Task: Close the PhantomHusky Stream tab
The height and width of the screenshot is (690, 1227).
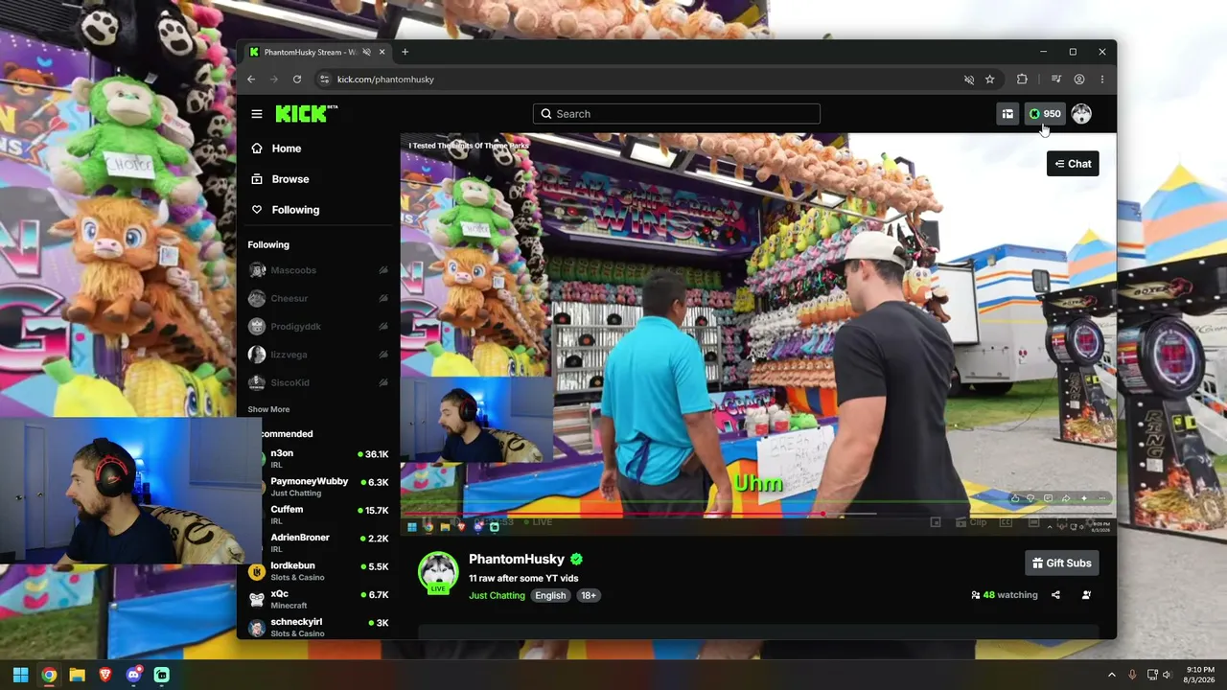Action: click(382, 52)
